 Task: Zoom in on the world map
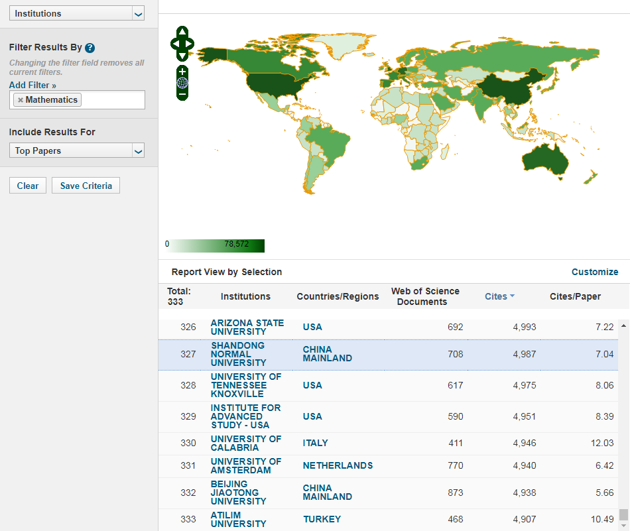pos(182,72)
